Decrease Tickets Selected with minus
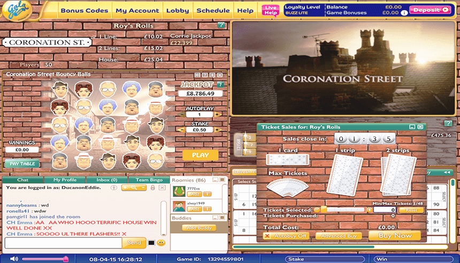 tap(317, 210)
